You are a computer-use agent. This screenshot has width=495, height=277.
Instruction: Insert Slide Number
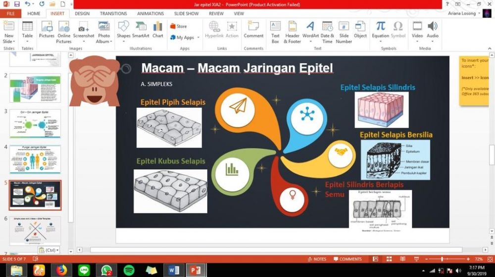pyautogui.click(x=344, y=32)
